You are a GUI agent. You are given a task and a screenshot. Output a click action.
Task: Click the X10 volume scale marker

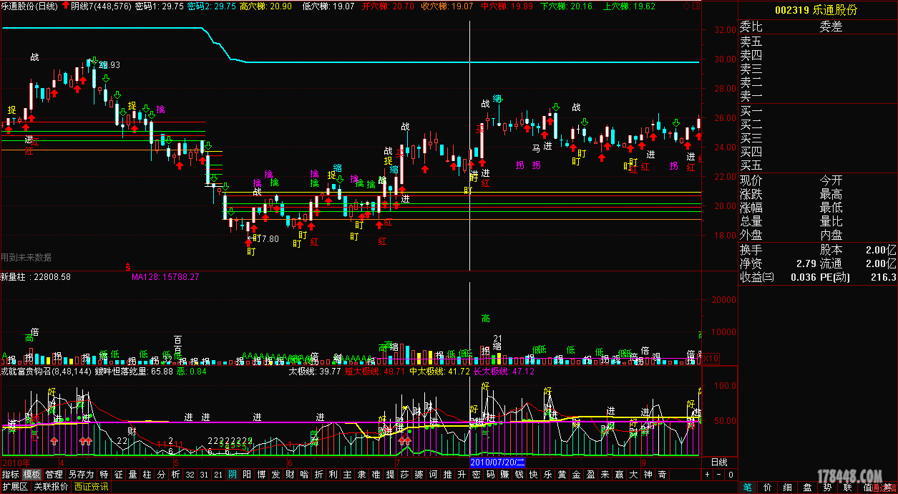click(711, 359)
